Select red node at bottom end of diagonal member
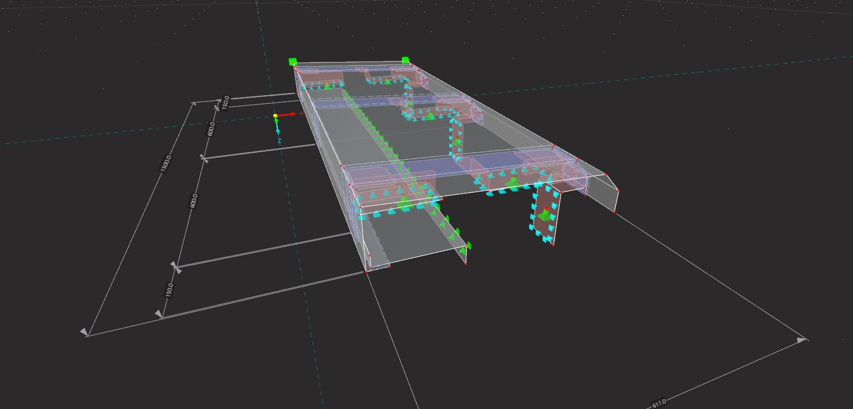Screen dimensions: 853x409 pyautogui.click(x=466, y=264)
